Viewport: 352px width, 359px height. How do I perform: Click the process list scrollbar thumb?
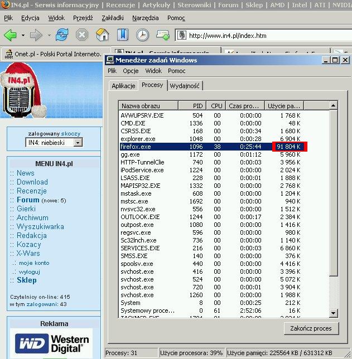click(x=333, y=193)
